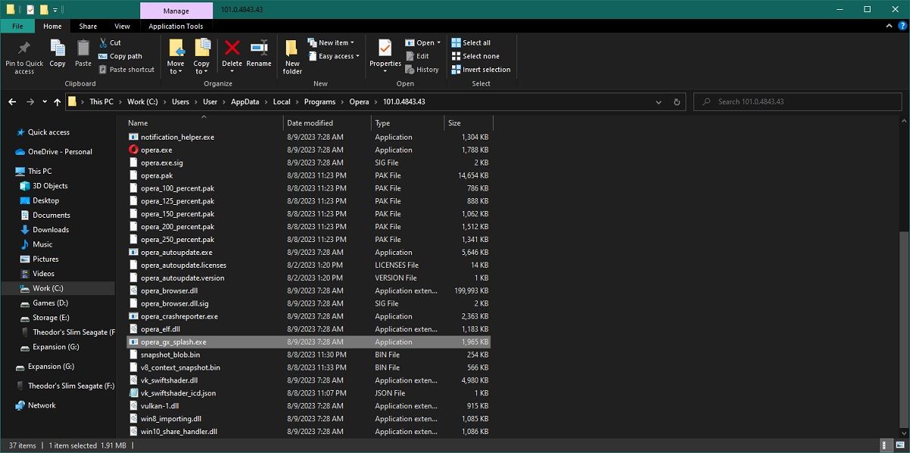Click Invert selection in Select group
This screenshot has height=453, width=910.
tap(481, 70)
